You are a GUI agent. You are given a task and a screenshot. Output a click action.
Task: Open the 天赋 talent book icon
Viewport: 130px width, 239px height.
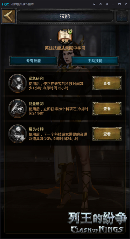(x=65, y=36)
